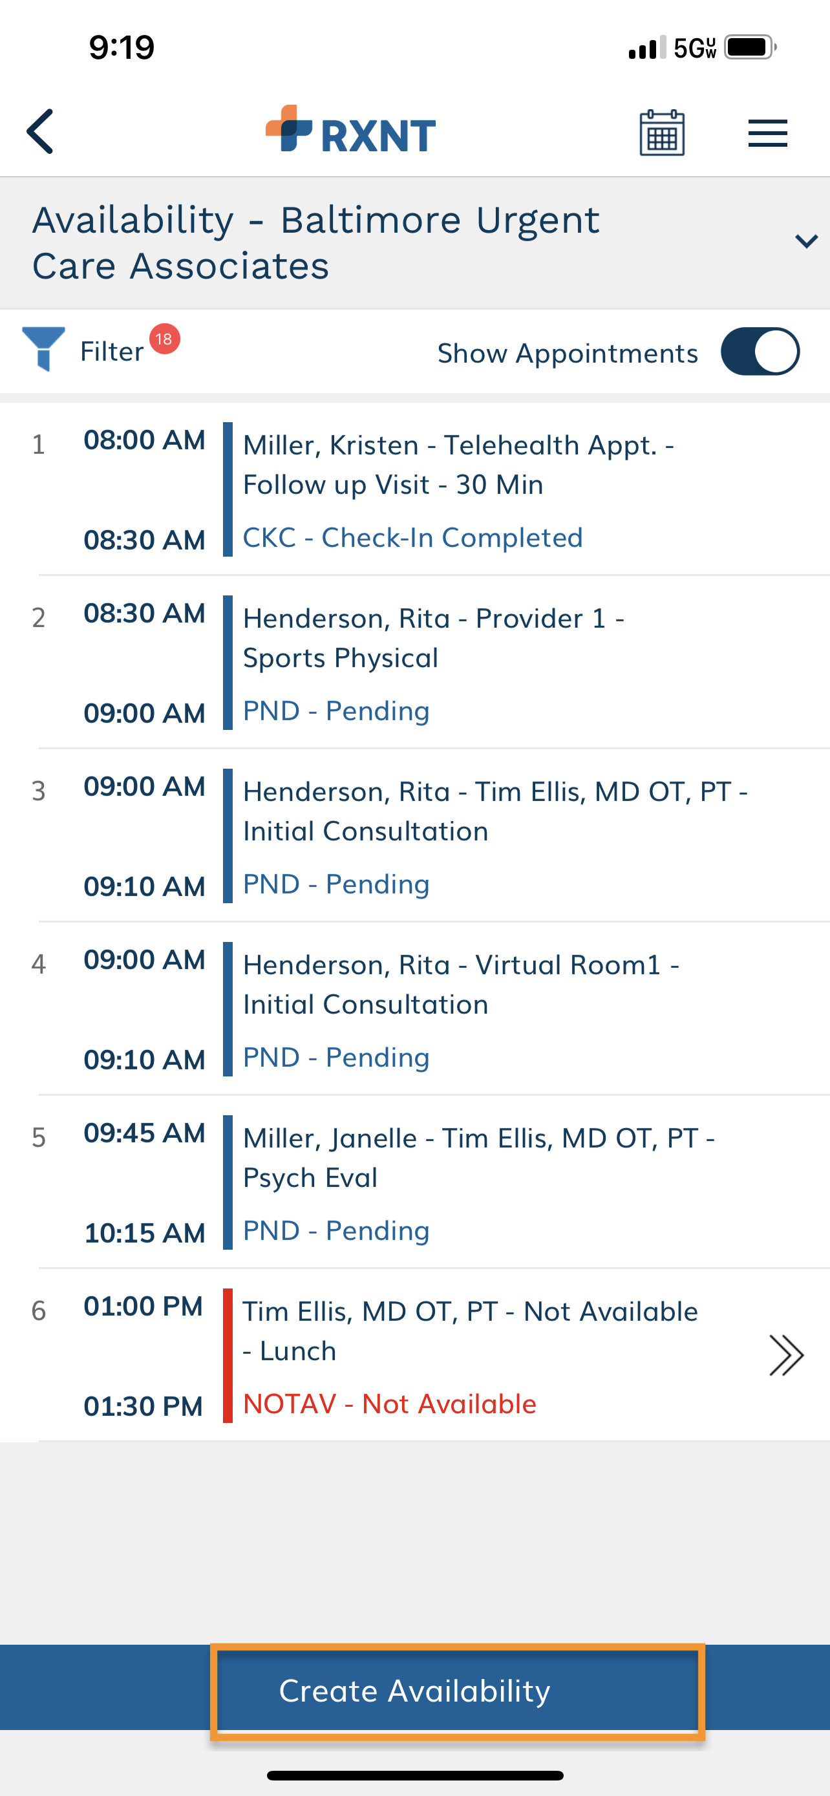This screenshot has height=1796, width=830.
Task: Tap the RXNT logo
Action: point(350,131)
